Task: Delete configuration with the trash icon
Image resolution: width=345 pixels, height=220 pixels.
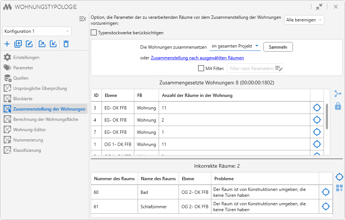Action: [66, 44]
